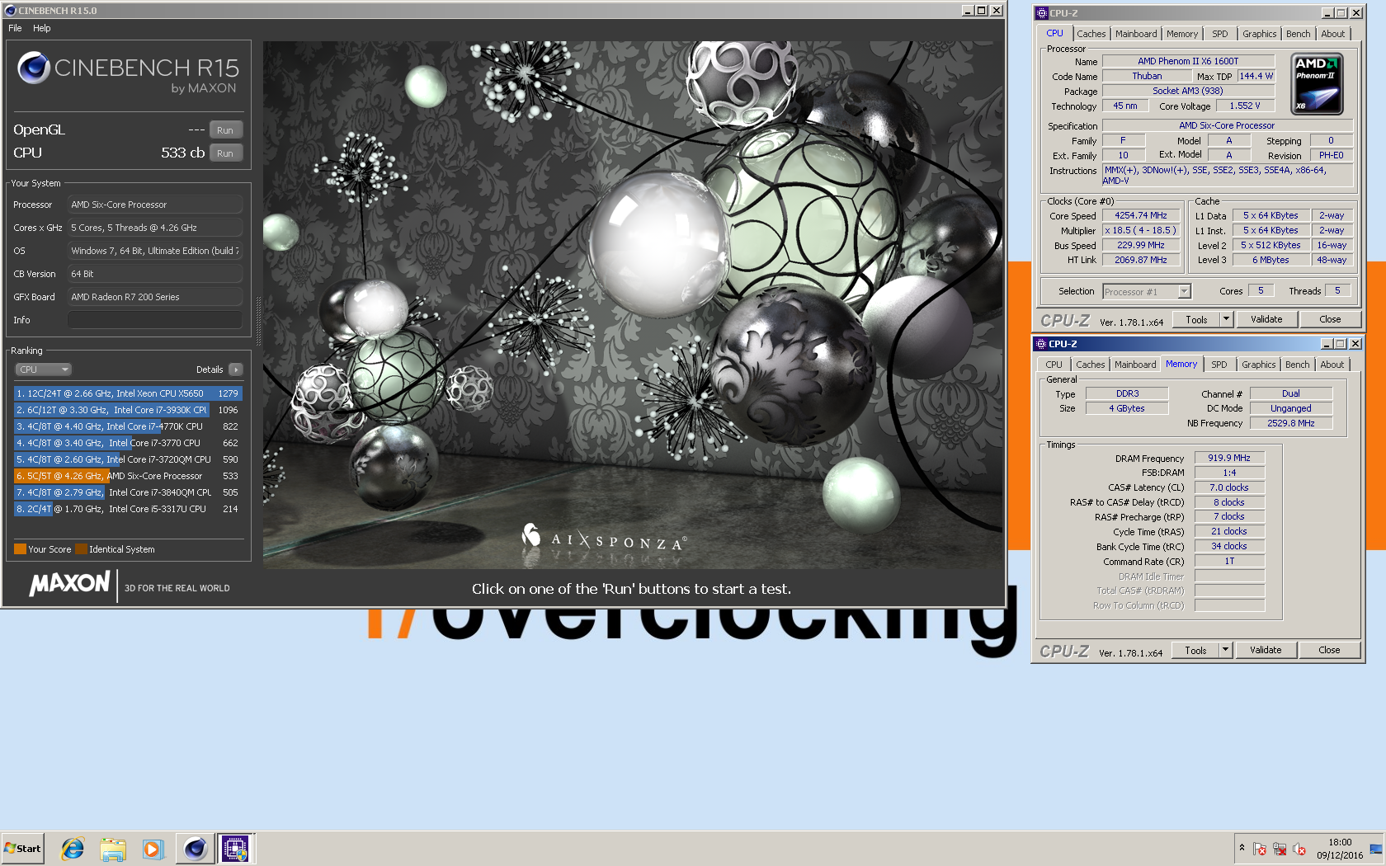Open the Processor #1 selection dropdown
This screenshot has height=866, width=1386.
click(1147, 291)
